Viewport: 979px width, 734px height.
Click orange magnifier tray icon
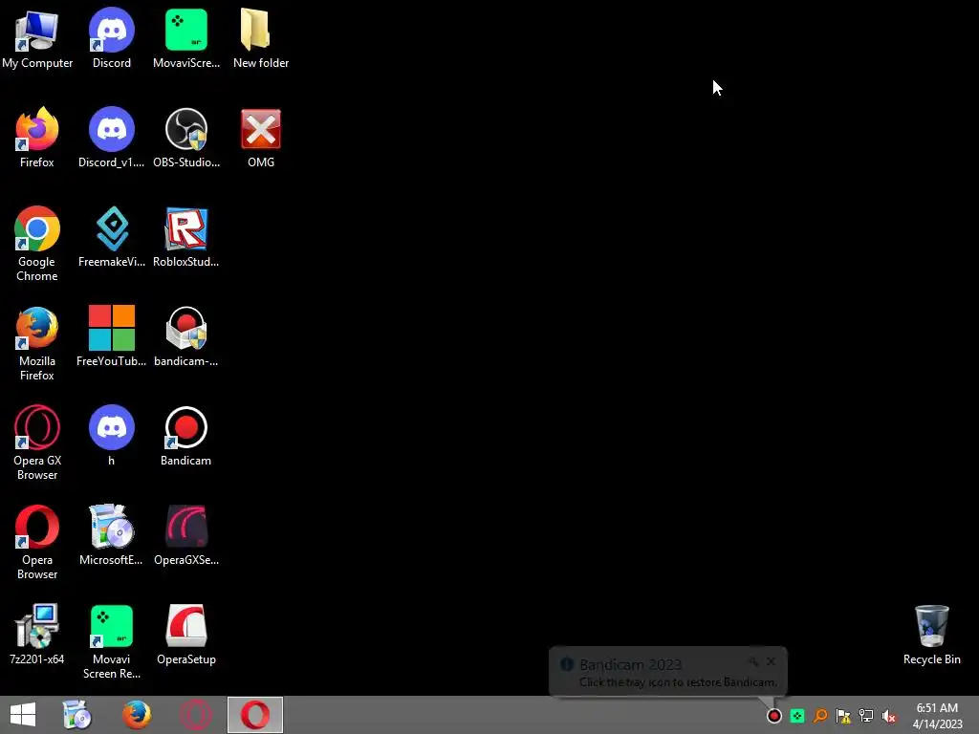pos(820,716)
